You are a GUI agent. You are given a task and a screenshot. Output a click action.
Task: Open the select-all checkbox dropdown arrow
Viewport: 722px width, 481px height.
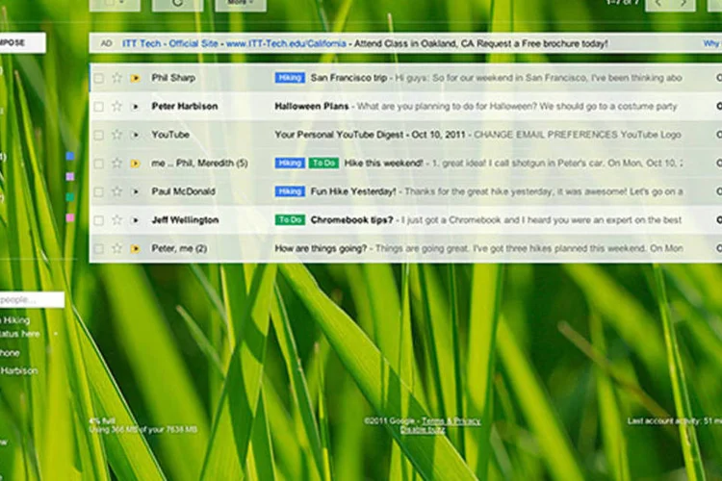(x=122, y=3)
